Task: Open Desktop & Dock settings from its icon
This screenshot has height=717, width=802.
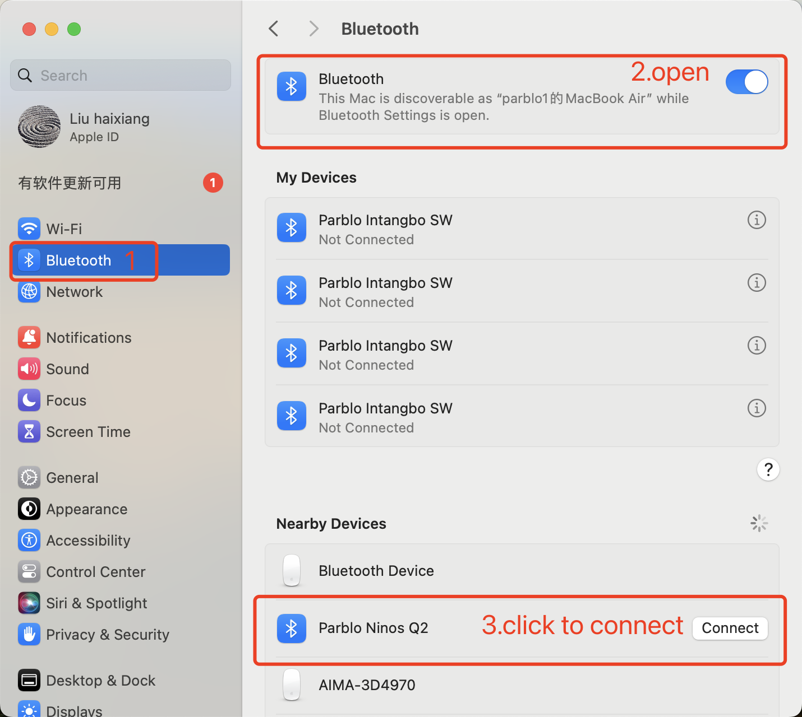Action: click(x=29, y=680)
